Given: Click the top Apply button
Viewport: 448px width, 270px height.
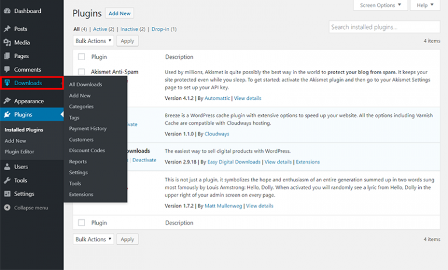Looking at the screenshot, I should (x=127, y=41).
